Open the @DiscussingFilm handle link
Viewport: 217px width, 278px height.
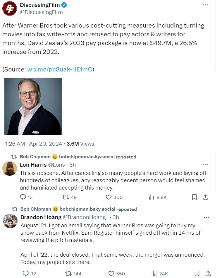pyautogui.click(x=41, y=12)
